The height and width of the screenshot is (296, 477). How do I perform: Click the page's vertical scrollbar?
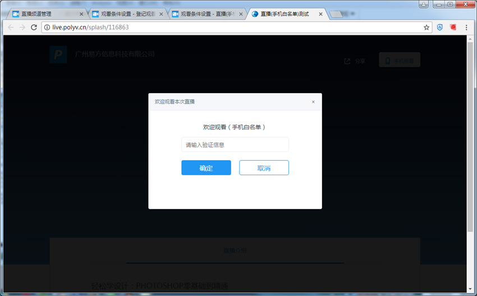click(x=470, y=135)
